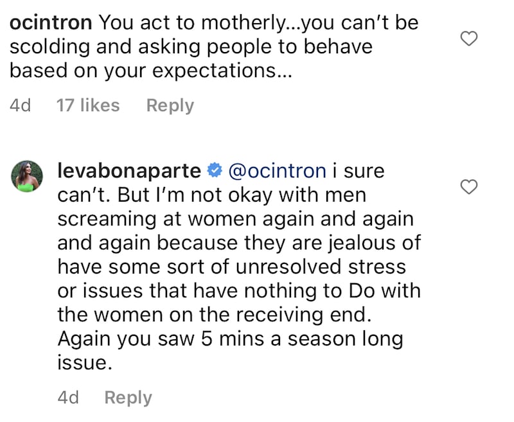
Task: Follow the @ocintron mention link
Action: tap(277, 171)
